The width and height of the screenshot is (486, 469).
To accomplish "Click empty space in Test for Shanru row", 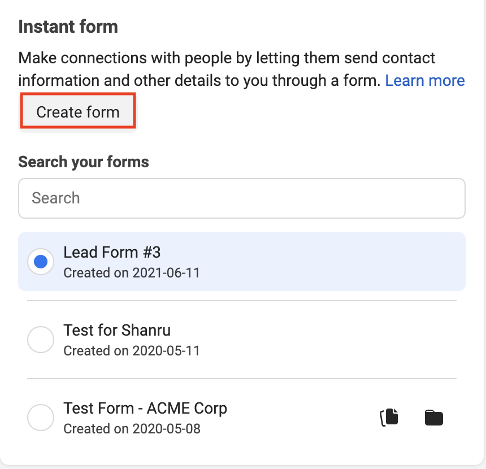I will 339,340.
